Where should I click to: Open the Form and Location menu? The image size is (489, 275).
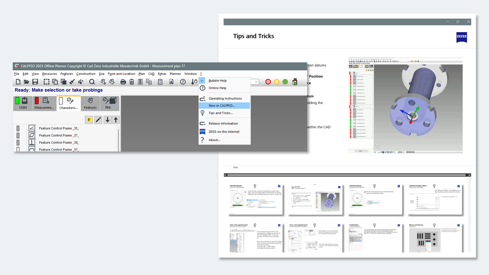coord(121,74)
